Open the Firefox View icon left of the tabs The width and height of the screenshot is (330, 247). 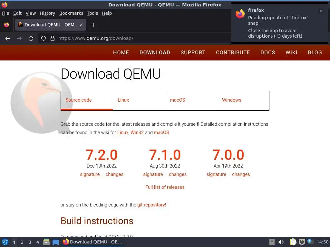6,25
